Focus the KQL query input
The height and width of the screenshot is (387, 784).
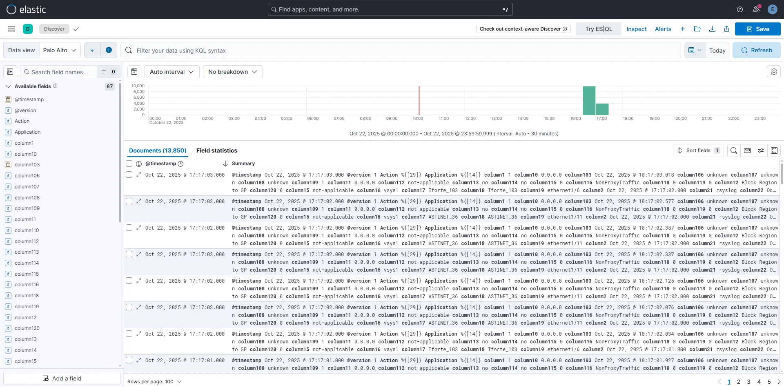click(400, 51)
